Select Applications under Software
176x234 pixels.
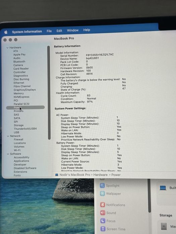[x=21, y=161]
